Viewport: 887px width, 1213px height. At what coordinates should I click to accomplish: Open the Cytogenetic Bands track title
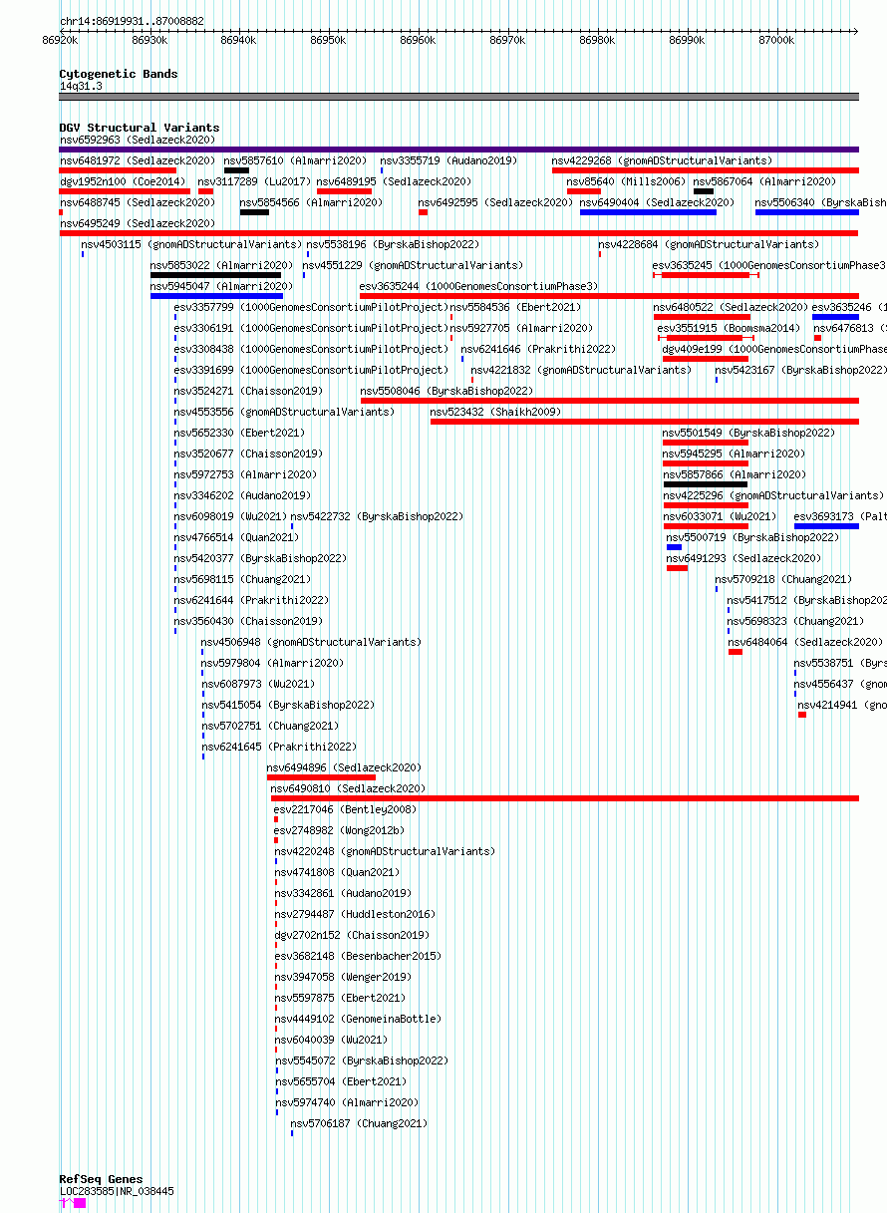pos(119,74)
